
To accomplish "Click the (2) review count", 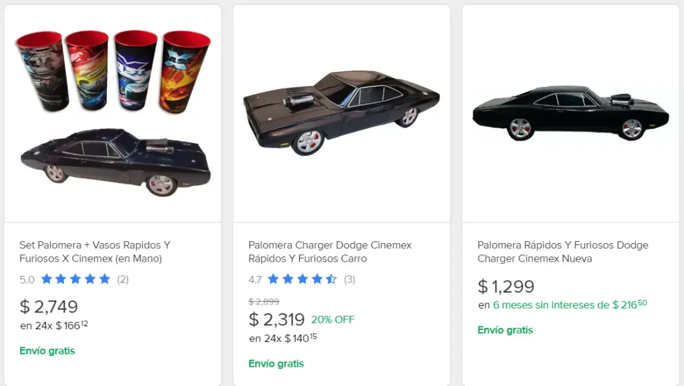I will click(123, 279).
